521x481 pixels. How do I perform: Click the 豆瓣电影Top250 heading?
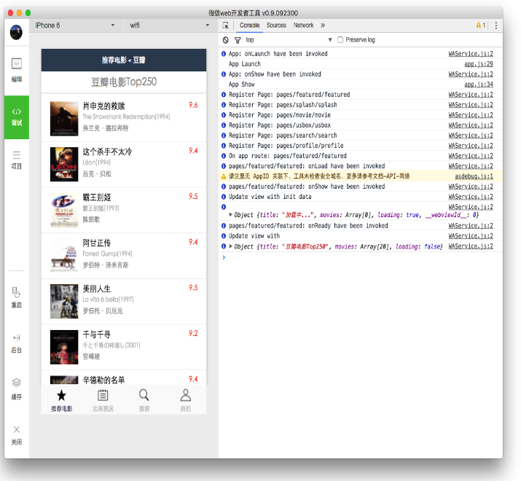click(124, 82)
